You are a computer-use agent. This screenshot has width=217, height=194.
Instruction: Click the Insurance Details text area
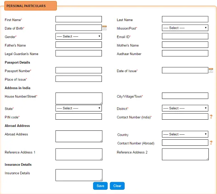79,175
